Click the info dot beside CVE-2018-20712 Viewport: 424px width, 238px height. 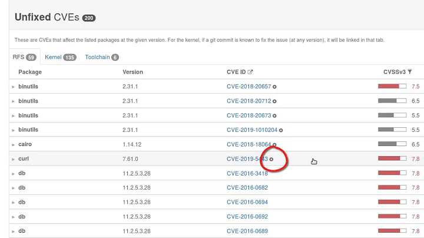coord(274,101)
